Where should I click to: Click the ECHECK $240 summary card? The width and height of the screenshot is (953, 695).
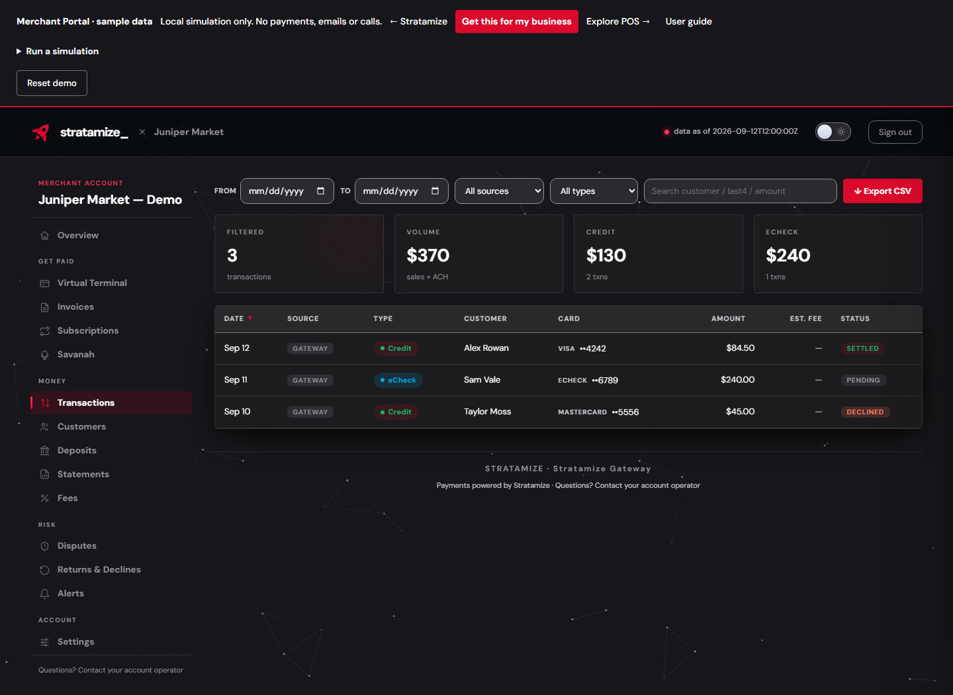click(x=838, y=254)
